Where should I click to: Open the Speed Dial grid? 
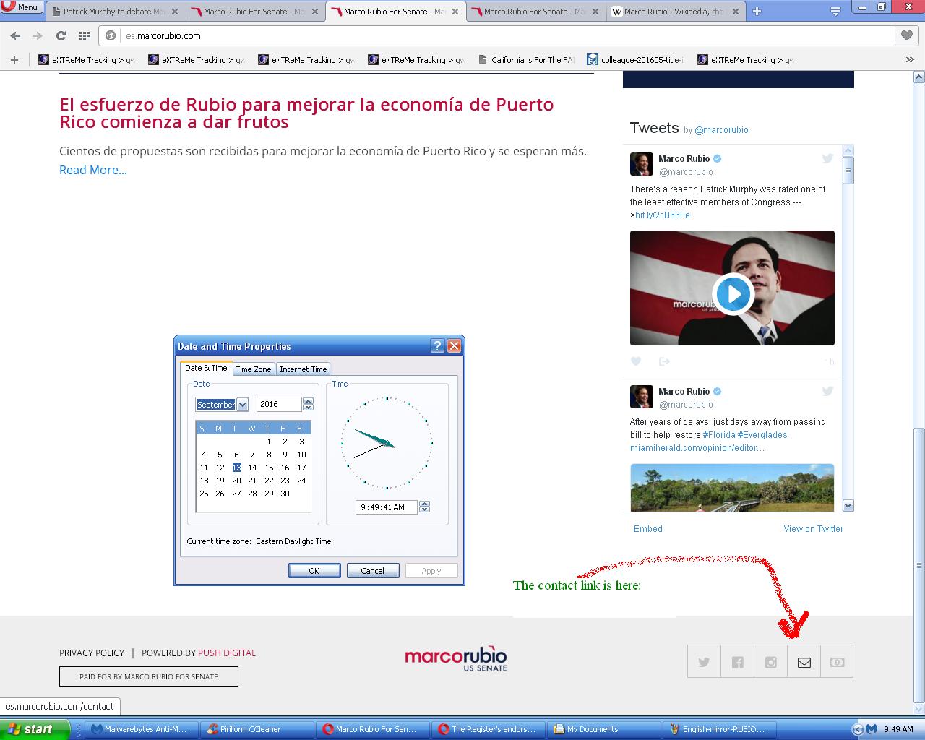[85, 35]
